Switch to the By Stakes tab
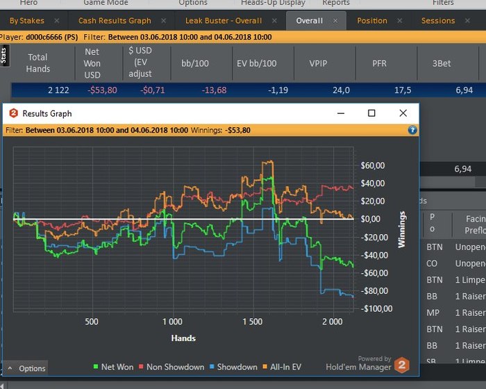This screenshot has height=389, width=486. pyautogui.click(x=26, y=21)
